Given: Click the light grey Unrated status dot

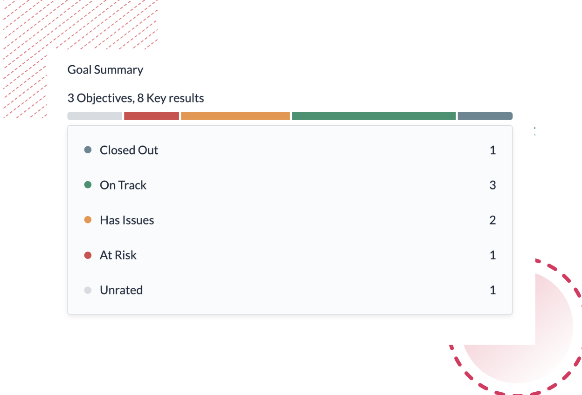Looking at the screenshot, I should 88,290.
